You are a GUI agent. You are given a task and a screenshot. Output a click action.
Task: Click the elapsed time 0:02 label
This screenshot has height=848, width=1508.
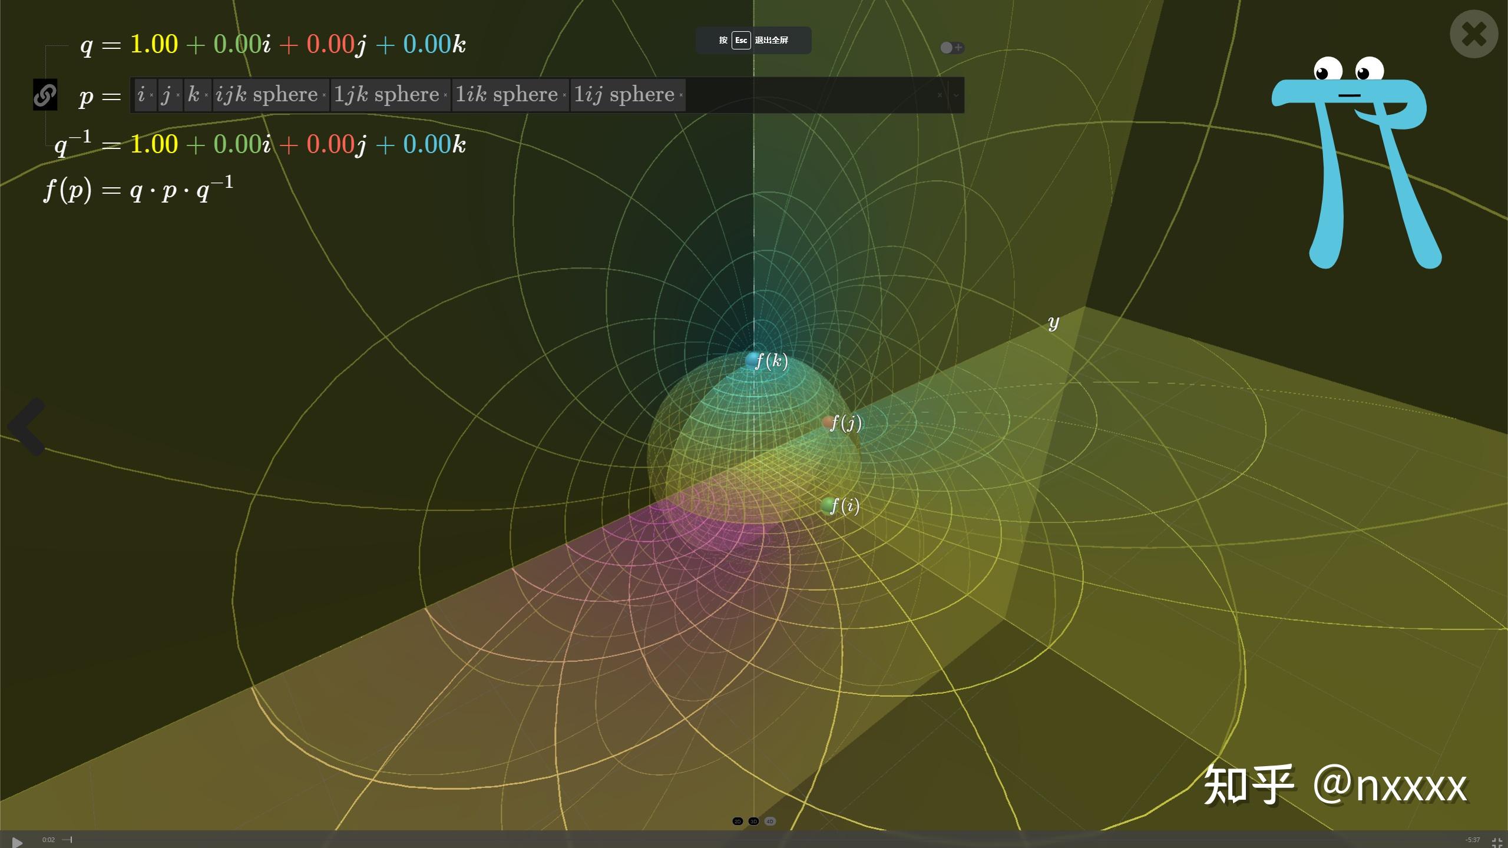coord(48,840)
